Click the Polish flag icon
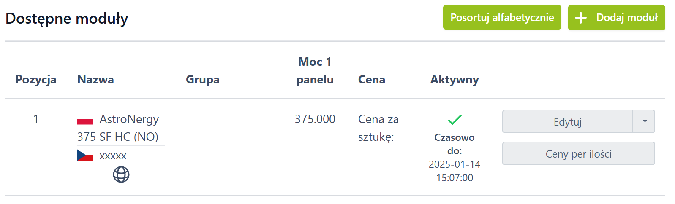This screenshot has width=675, height=204. click(x=85, y=121)
